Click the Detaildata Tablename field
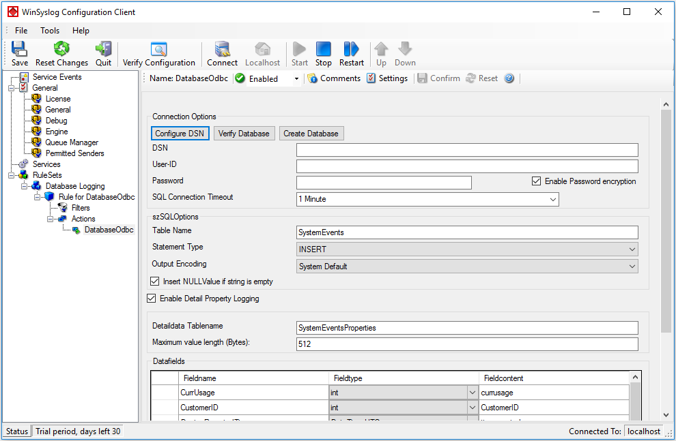This screenshot has height=441, width=676. [467, 328]
